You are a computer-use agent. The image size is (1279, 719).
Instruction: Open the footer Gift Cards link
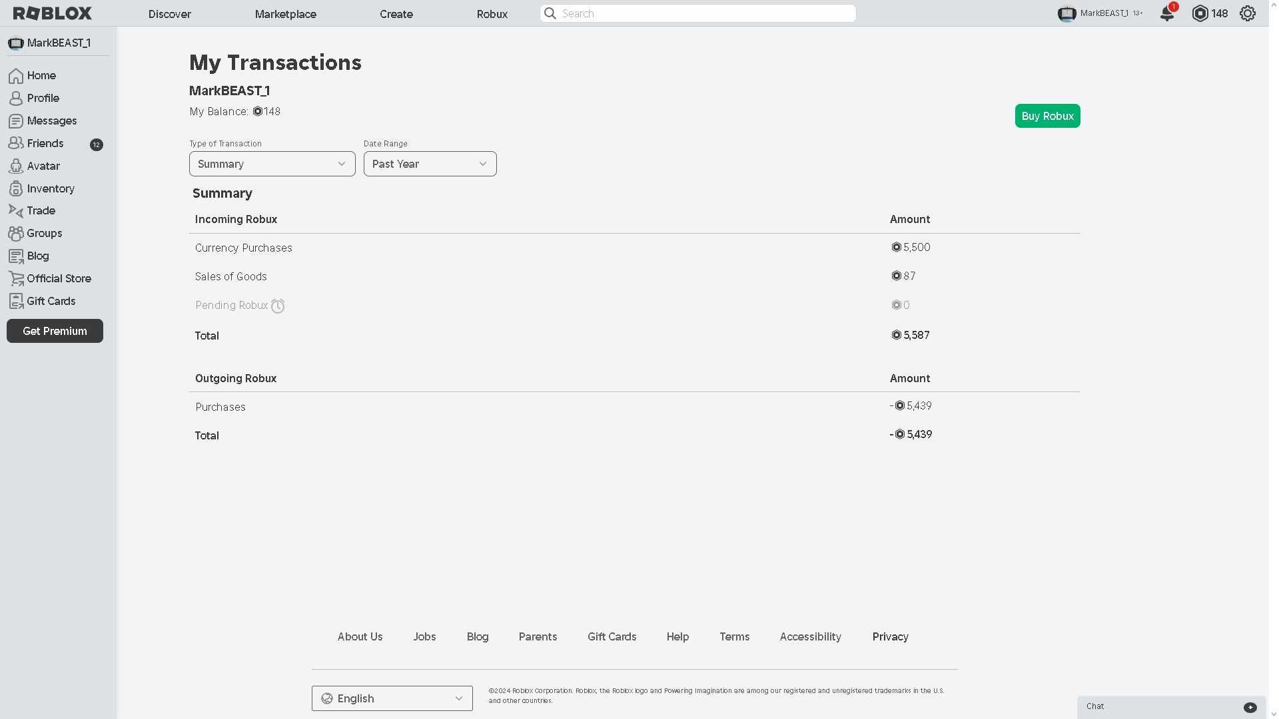612,636
